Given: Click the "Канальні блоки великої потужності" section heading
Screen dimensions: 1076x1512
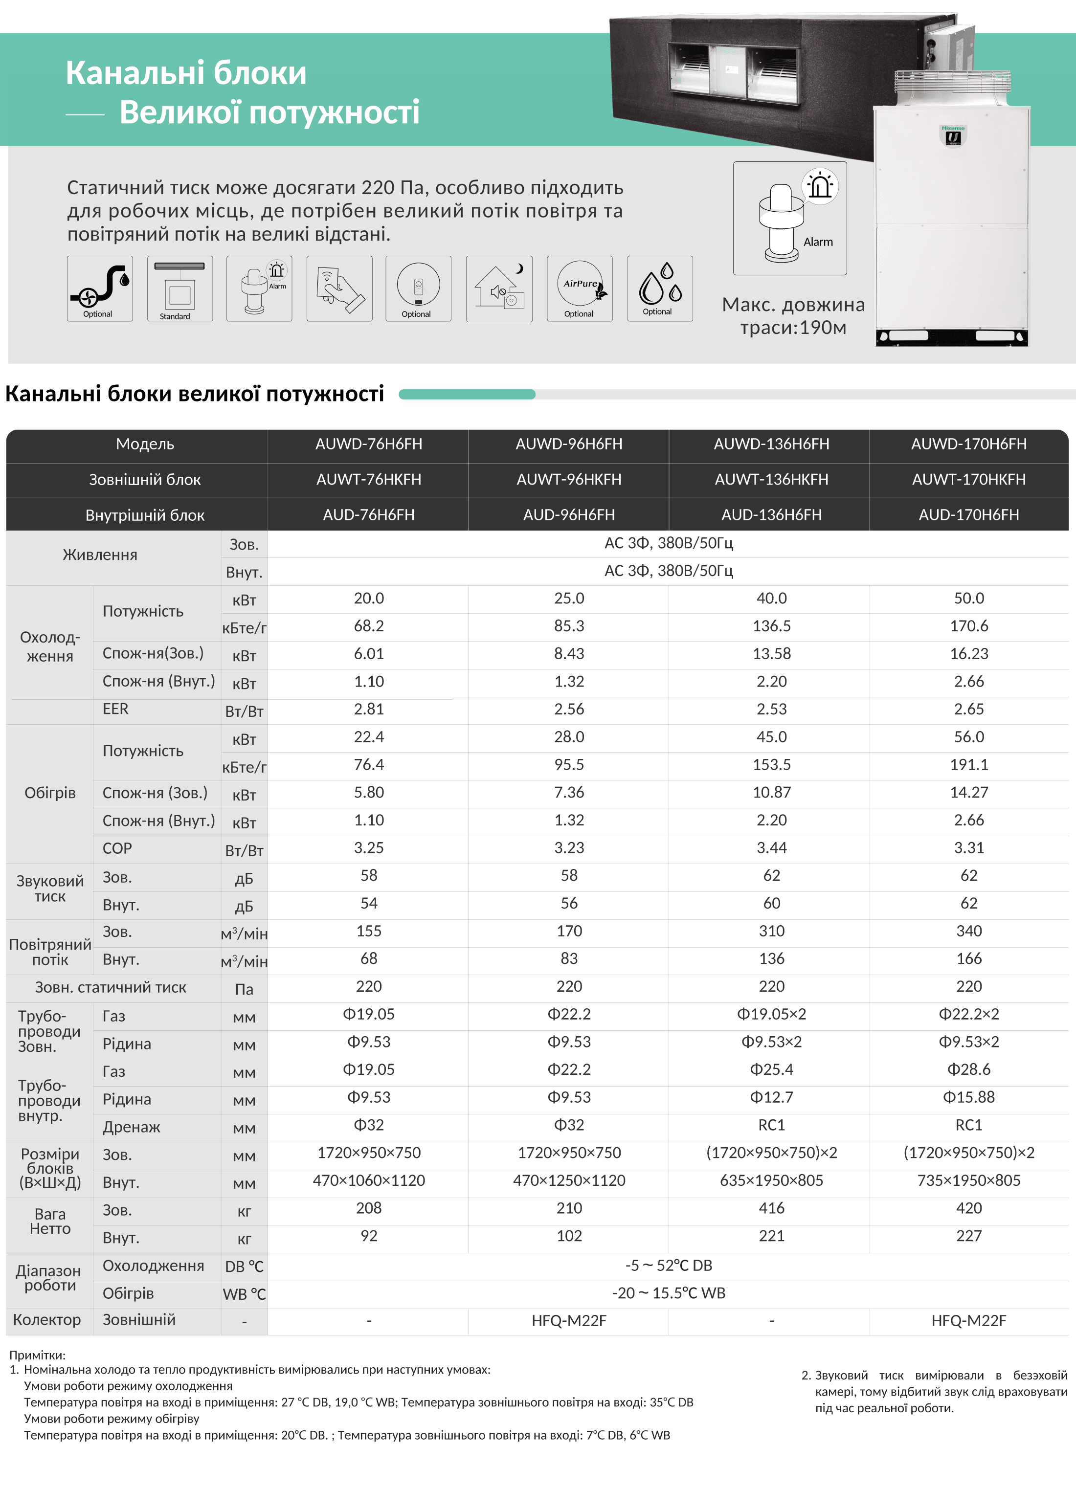Looking at the screenshot, I should click(195, 393).
